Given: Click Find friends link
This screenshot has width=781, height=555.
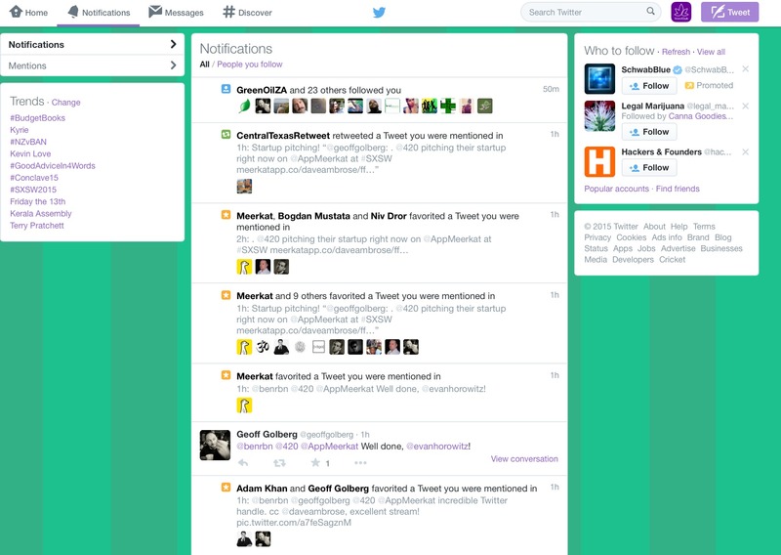Looking at the screenshot, I should coord(678,189).
